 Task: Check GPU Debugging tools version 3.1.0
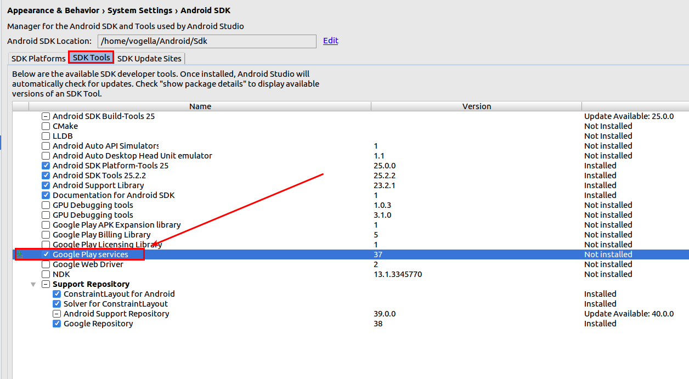[46, 215]
